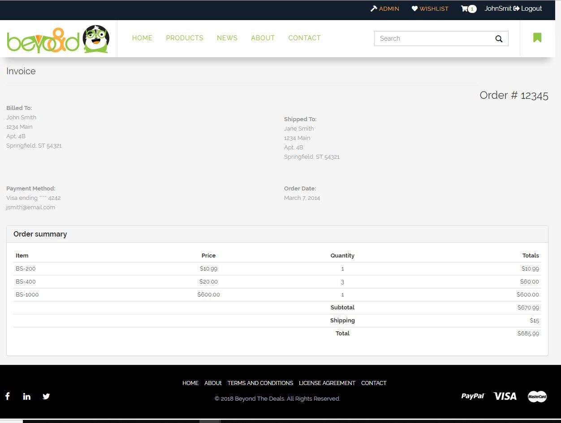Viewport: 561px width, 423px height.
Task: Click the PayPal payment logo
Action: pyautogui.click(x=473, y=396)
